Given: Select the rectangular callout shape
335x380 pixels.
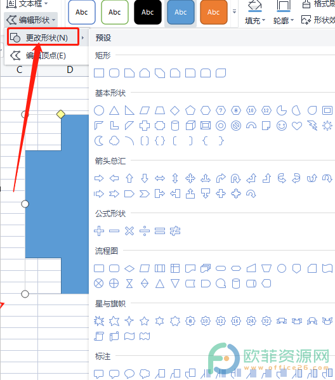Looking at the screenshot, I should point(99,374).
